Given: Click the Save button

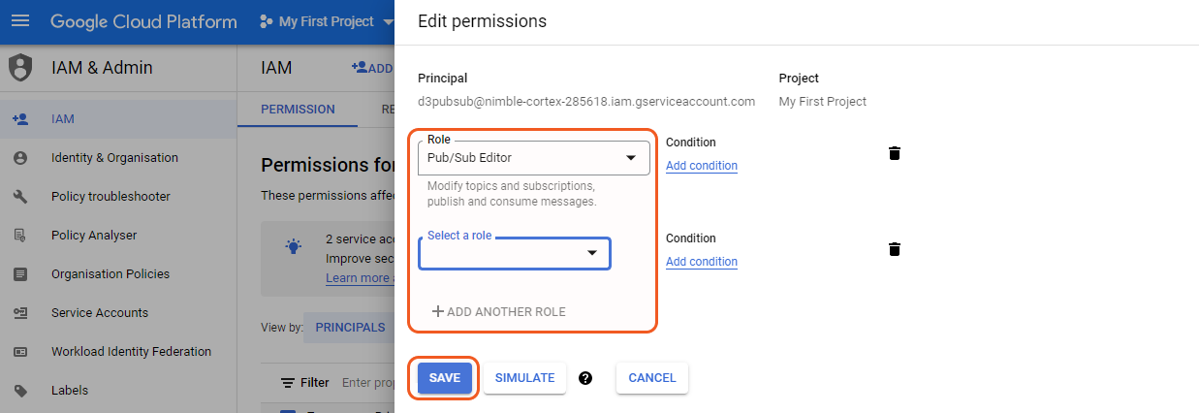Looking at the screenshot, I should [445, 378].
